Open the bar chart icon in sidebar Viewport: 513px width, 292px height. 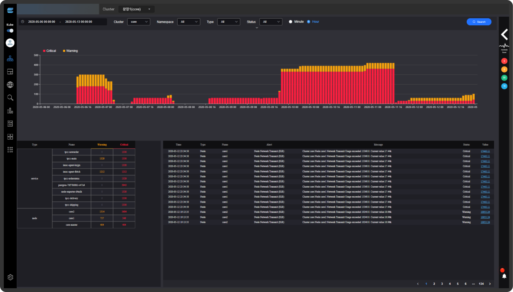pos(10,111)
